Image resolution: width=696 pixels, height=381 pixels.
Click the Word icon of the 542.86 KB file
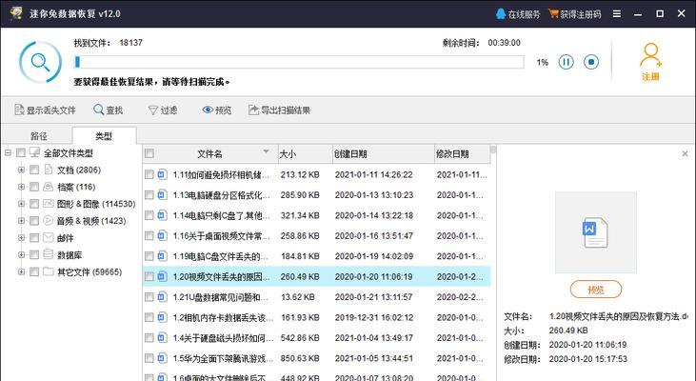coord(163,337)
